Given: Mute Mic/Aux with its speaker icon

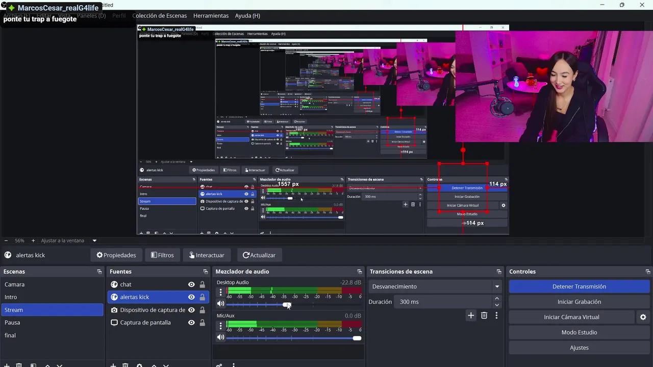Looking at the screenshot, I should point(220,337).
